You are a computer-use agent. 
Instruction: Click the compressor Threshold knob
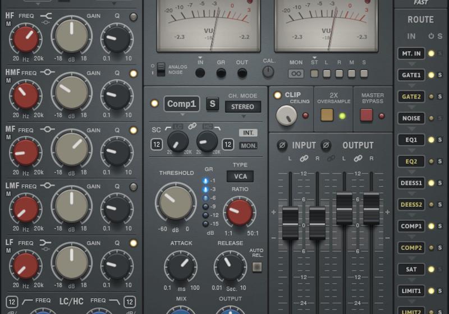click(176, 202)
